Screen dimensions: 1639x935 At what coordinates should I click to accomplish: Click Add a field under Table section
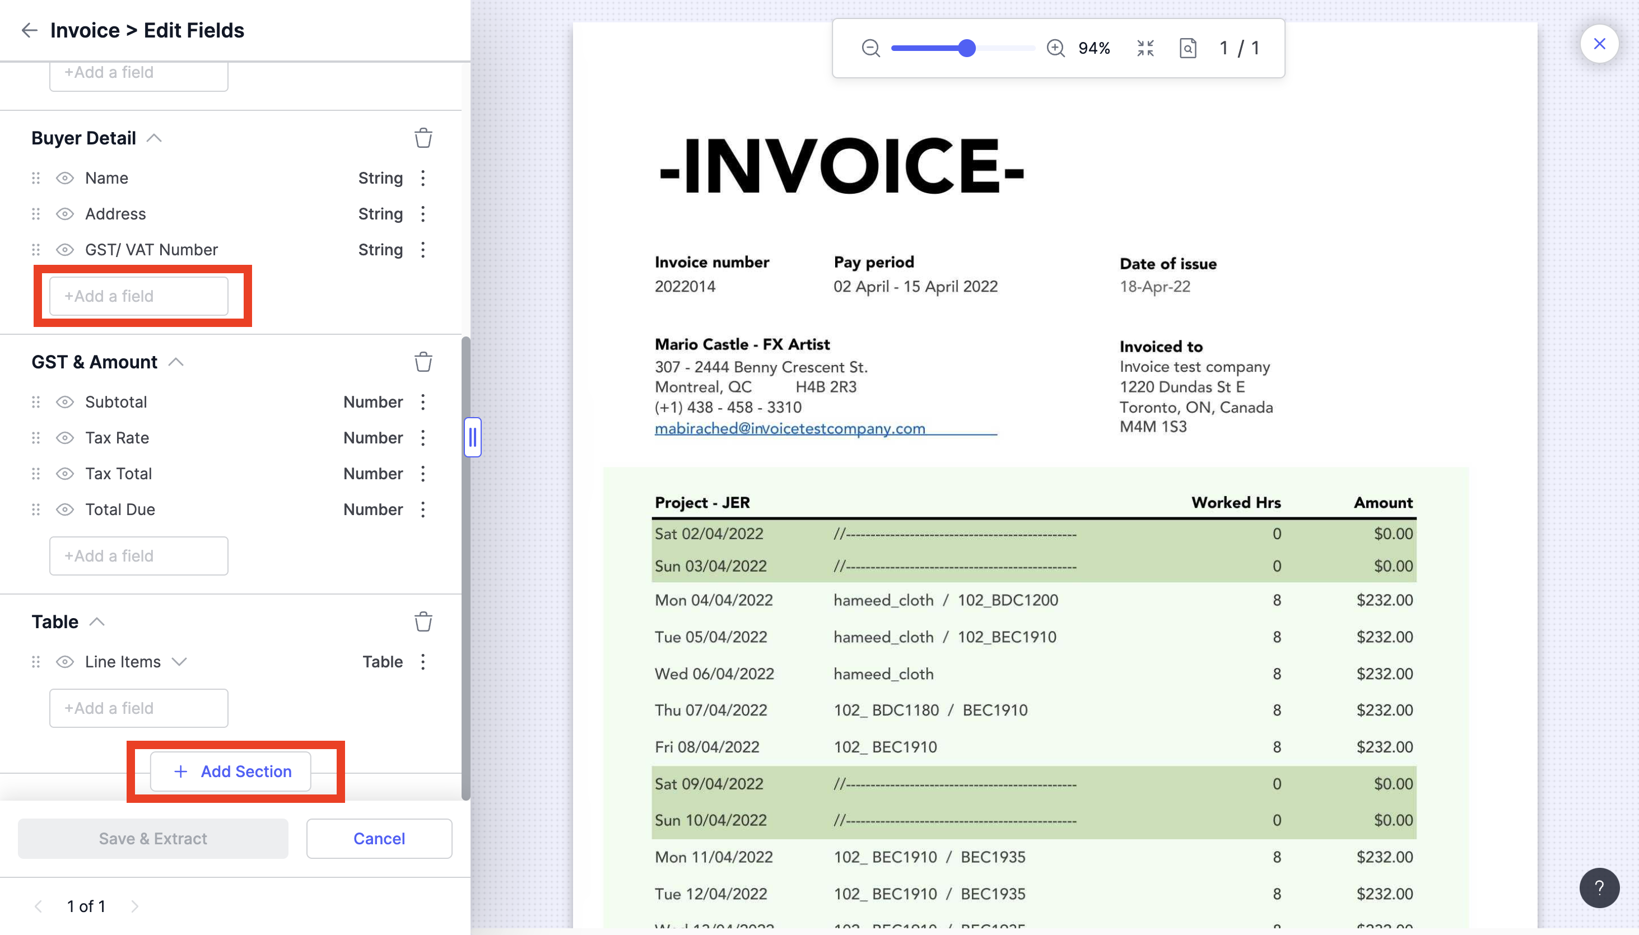(x=139, y=708)
